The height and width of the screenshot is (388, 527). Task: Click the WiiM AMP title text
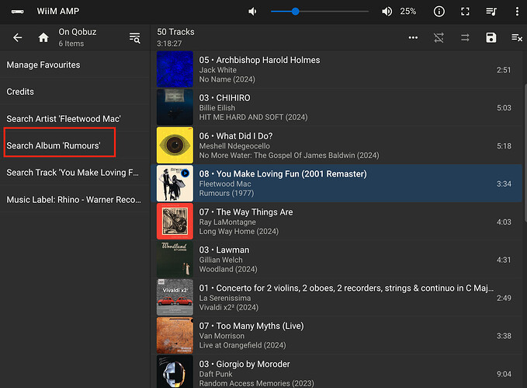coord(57,11)
